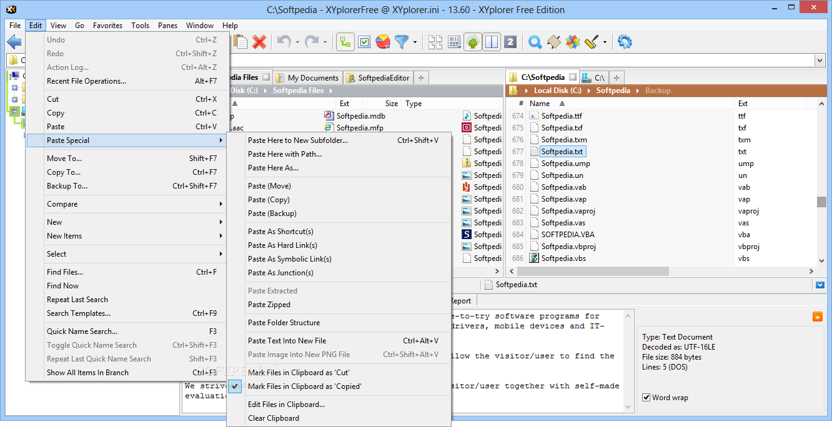Expand the first plus node in the tree
The height and width of the screenshot is (427, 832).
pos(14,87)
